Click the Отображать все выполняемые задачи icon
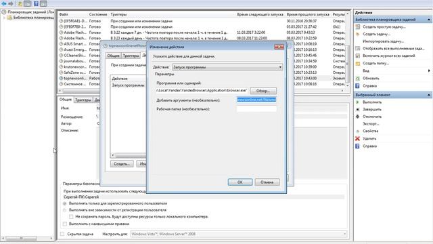The width and height of the screenshot is (433, 244). click(358, 48)
